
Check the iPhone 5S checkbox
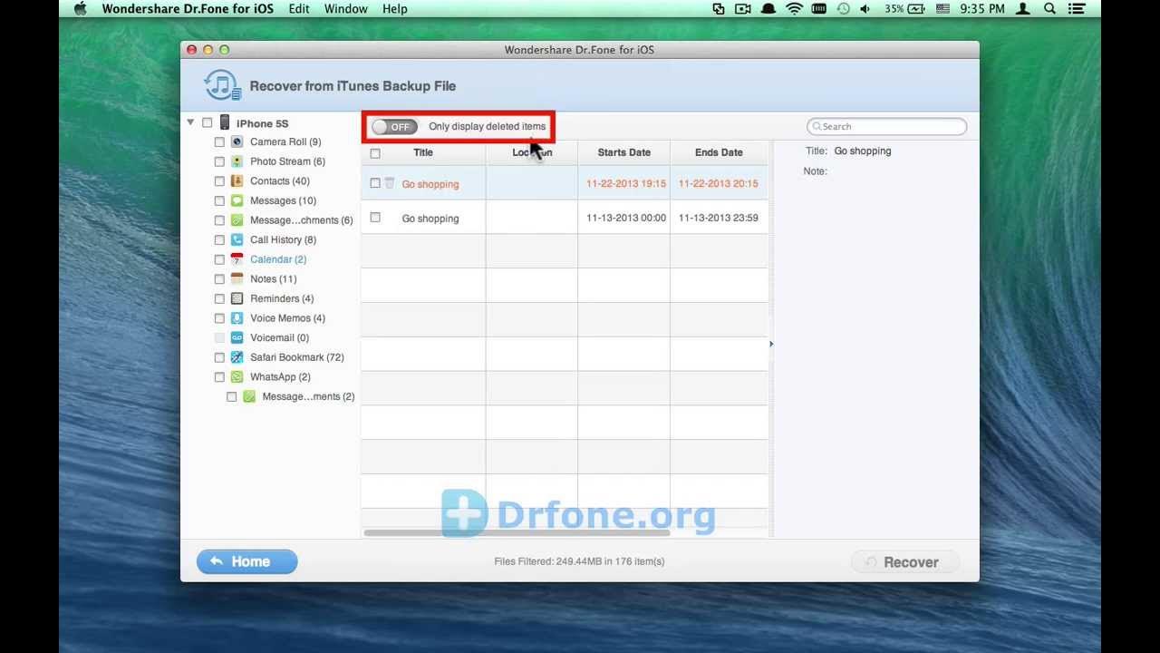(208, 122)
